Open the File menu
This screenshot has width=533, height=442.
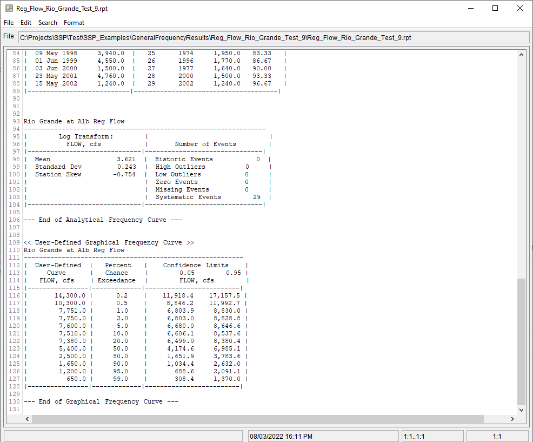(9, 23)
